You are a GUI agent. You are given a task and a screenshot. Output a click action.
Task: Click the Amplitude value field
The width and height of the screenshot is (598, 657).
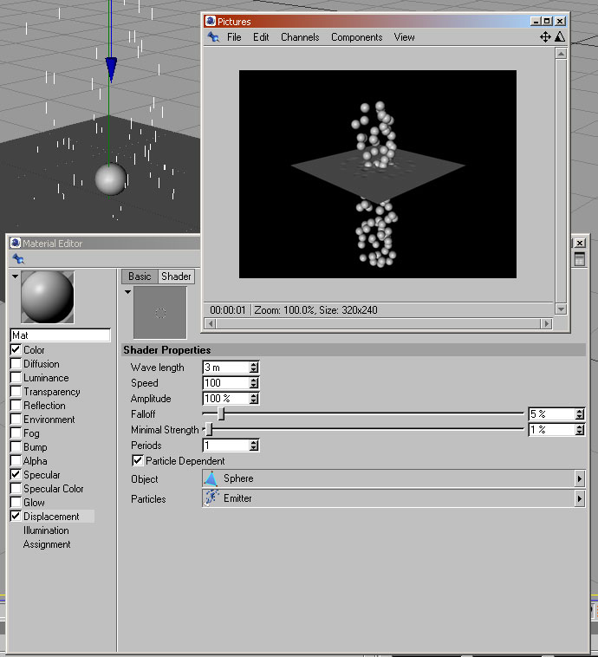pyautogui.click(x=226, y=399)
